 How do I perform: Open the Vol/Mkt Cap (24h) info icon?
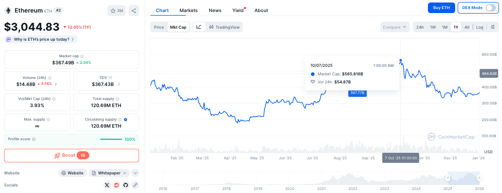(x=54, y=99)
